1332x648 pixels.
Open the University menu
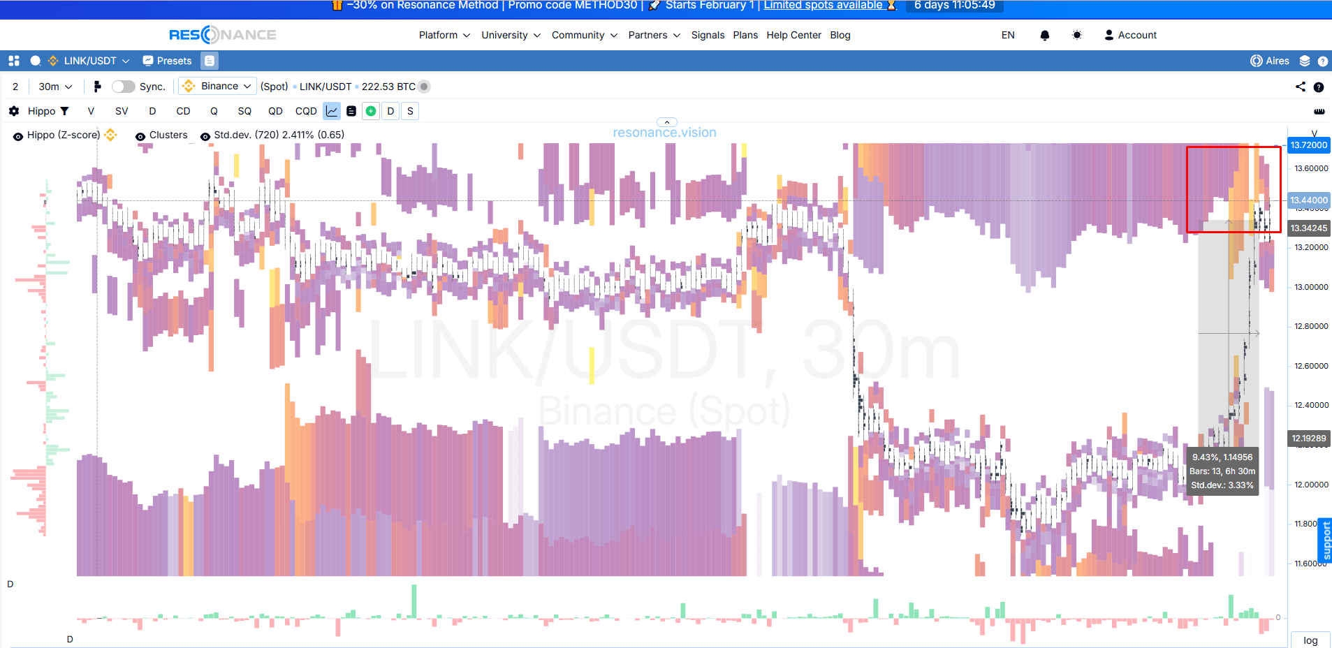pos(511,35)
